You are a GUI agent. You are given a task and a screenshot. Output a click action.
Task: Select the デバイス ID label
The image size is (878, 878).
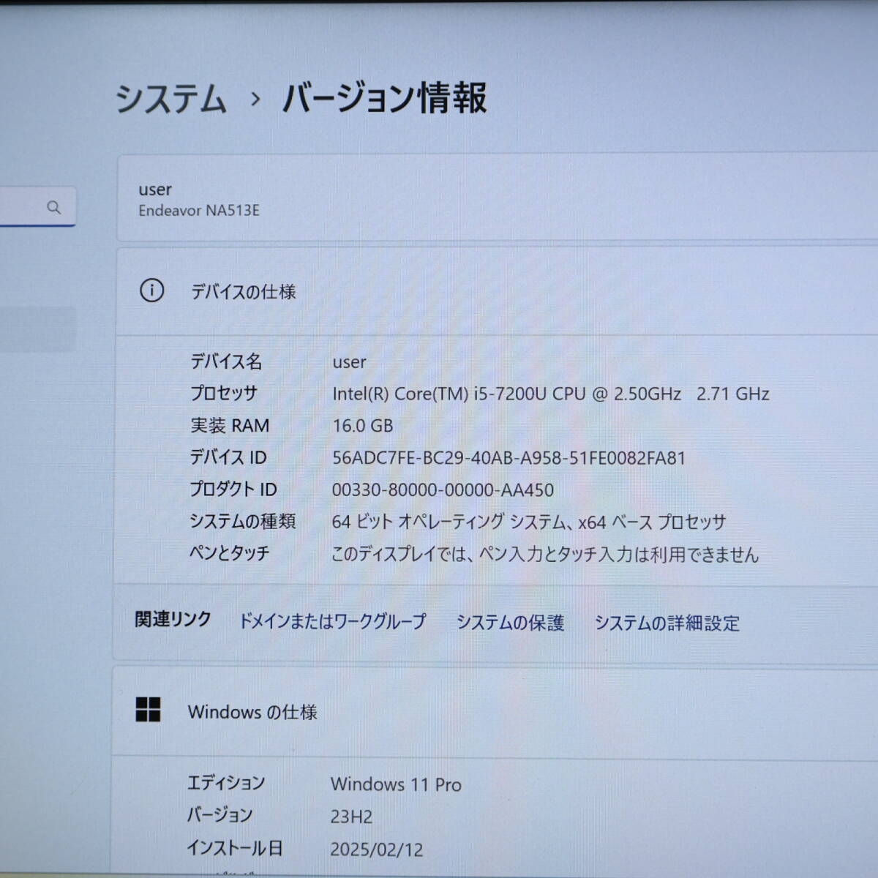click(x=228, y=458)
